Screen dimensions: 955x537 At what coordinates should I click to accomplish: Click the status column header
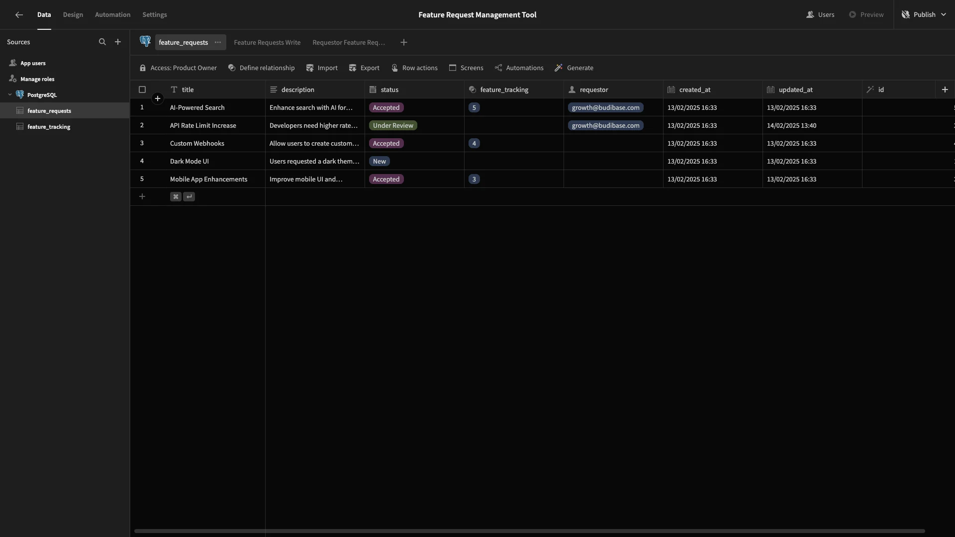(x=414, y=89)
